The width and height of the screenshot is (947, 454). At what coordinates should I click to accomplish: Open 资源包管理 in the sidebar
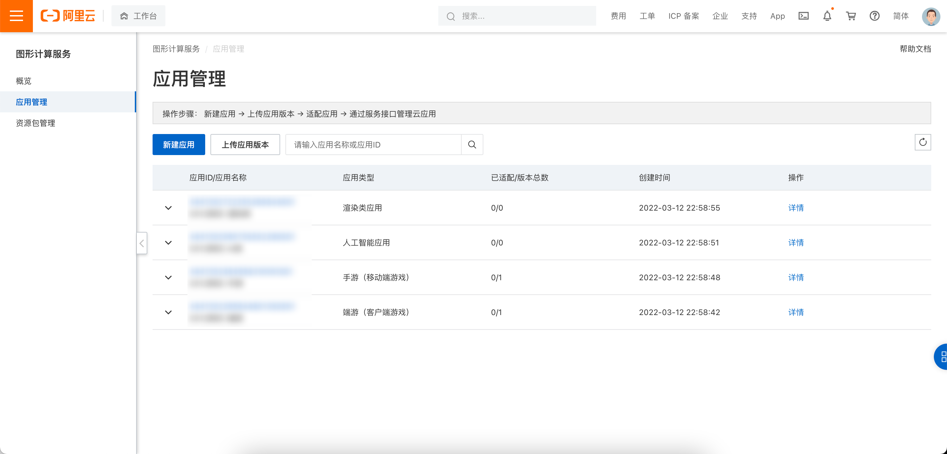click(x=36, y=123)
